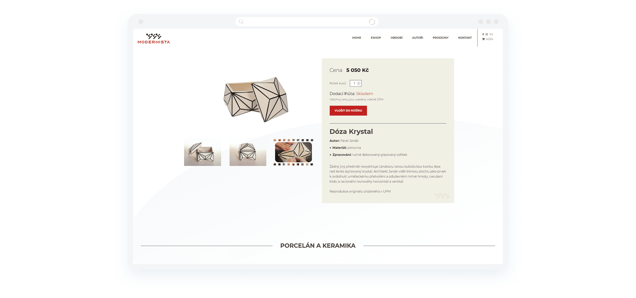The height and width of the screenshot is (298, 636).
Task: Select the closed crystal box thumbnail
Action: 248,152
